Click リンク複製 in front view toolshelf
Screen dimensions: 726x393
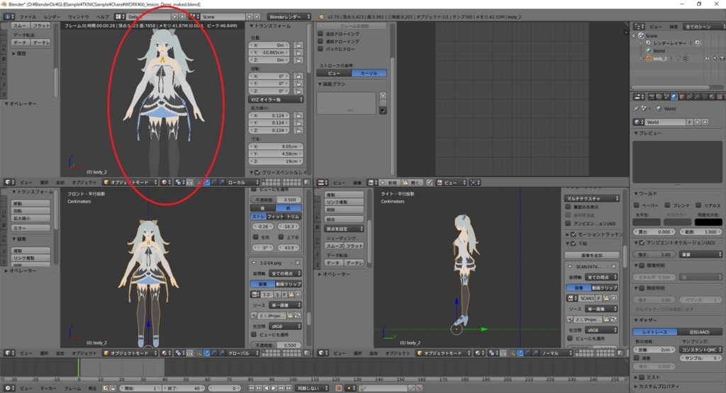tap(30, 258)
